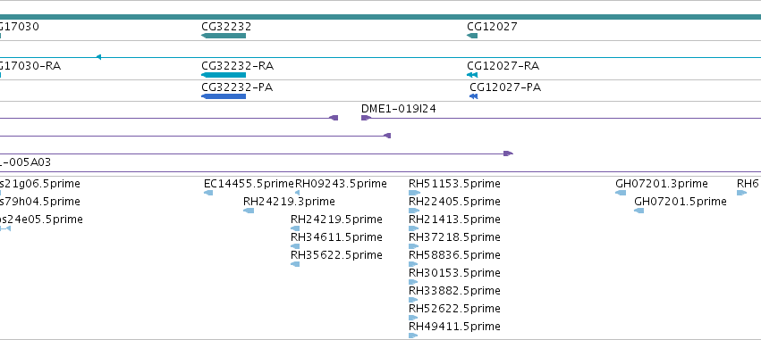Select the RH09243.5prime EST arrow
This screenshot has height=340, width=761.
pyautogui.click(x=297, y=192)
